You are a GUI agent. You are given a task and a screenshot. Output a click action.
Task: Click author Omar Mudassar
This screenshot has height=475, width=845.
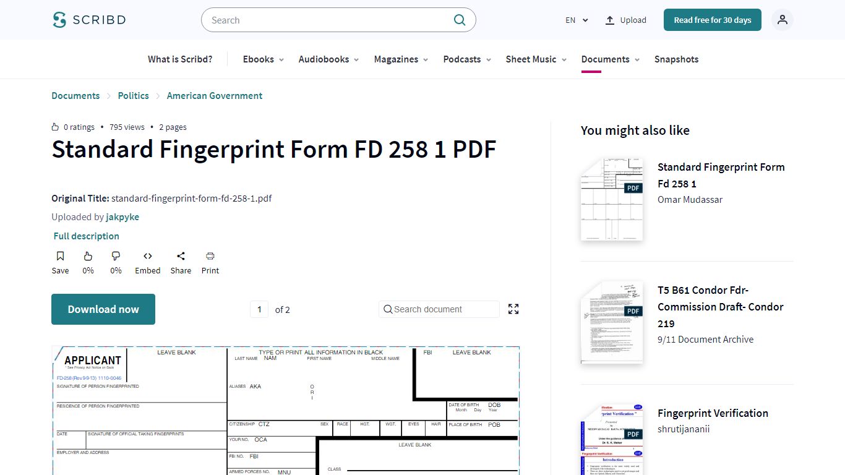[x=690, y=200]
